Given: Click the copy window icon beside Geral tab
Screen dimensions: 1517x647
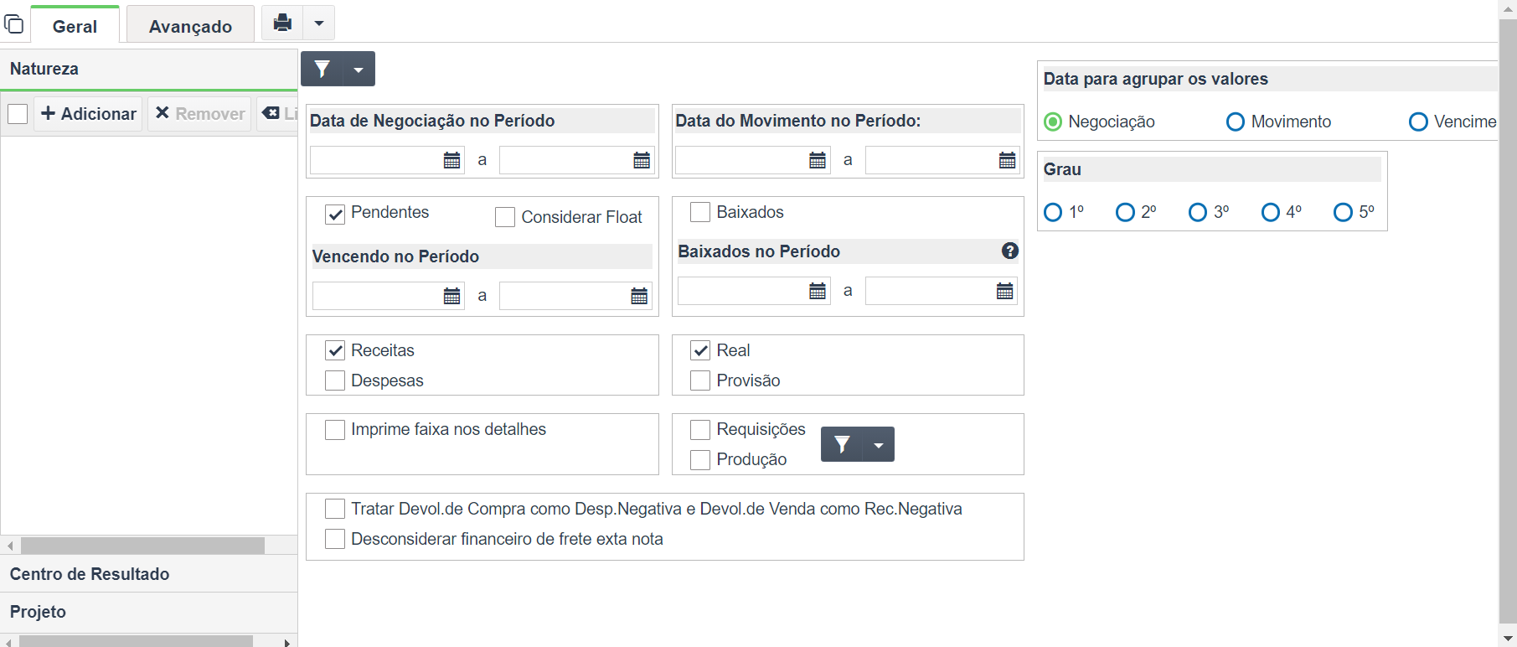Looking at the screenshot, I should [14, 23].
